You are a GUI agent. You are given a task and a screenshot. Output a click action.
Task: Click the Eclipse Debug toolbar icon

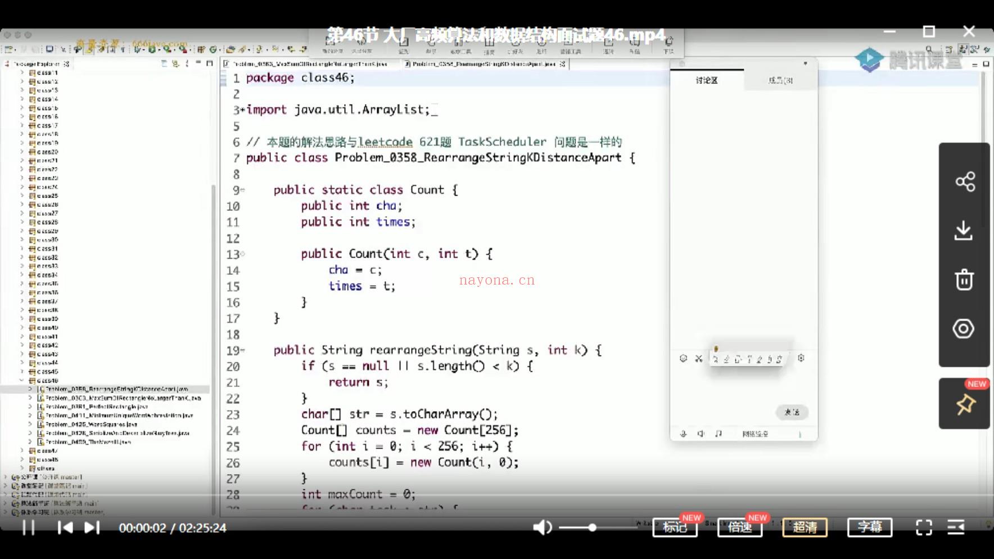pyautogui.click(x=137, y=49)
